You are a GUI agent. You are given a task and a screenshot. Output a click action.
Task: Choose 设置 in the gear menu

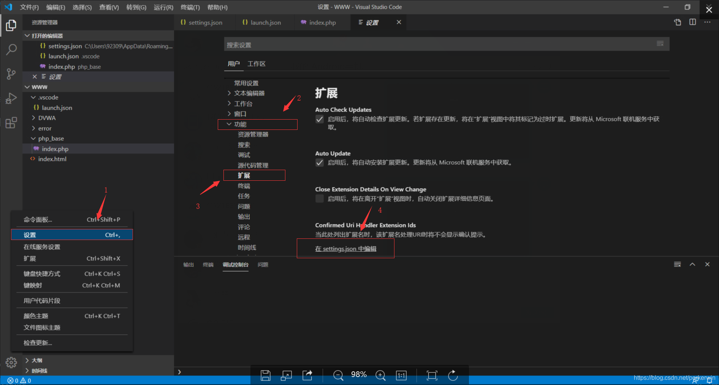72,235
